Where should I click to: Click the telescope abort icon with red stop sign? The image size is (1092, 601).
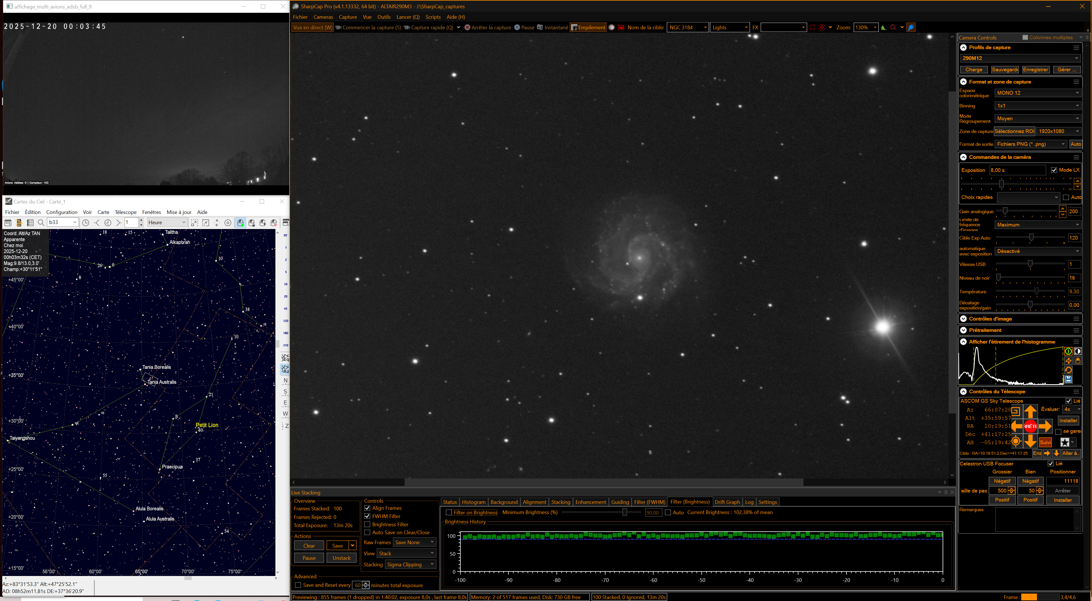(274, 222)
